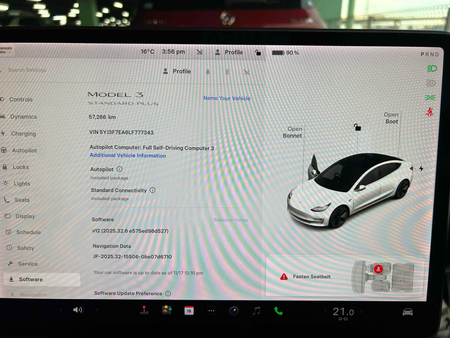
Task: Toggle the volume speaker icon
Action: click(x=78, y=310)
